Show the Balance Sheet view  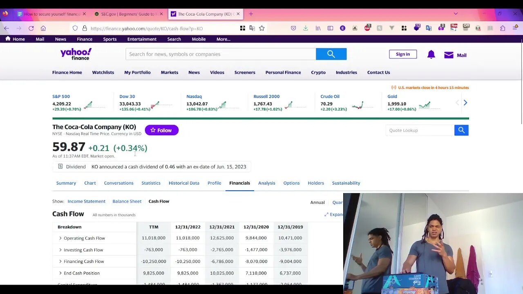coord(127,201)
